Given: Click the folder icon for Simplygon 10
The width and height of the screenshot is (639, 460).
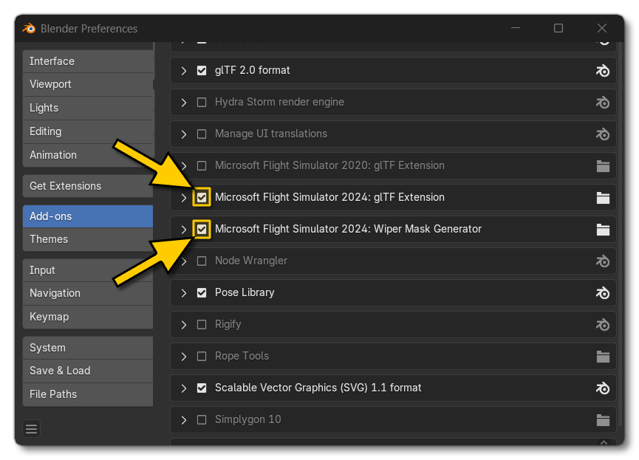Looking at the screenshot, I should pyautogui.click(x=603, y=419).
